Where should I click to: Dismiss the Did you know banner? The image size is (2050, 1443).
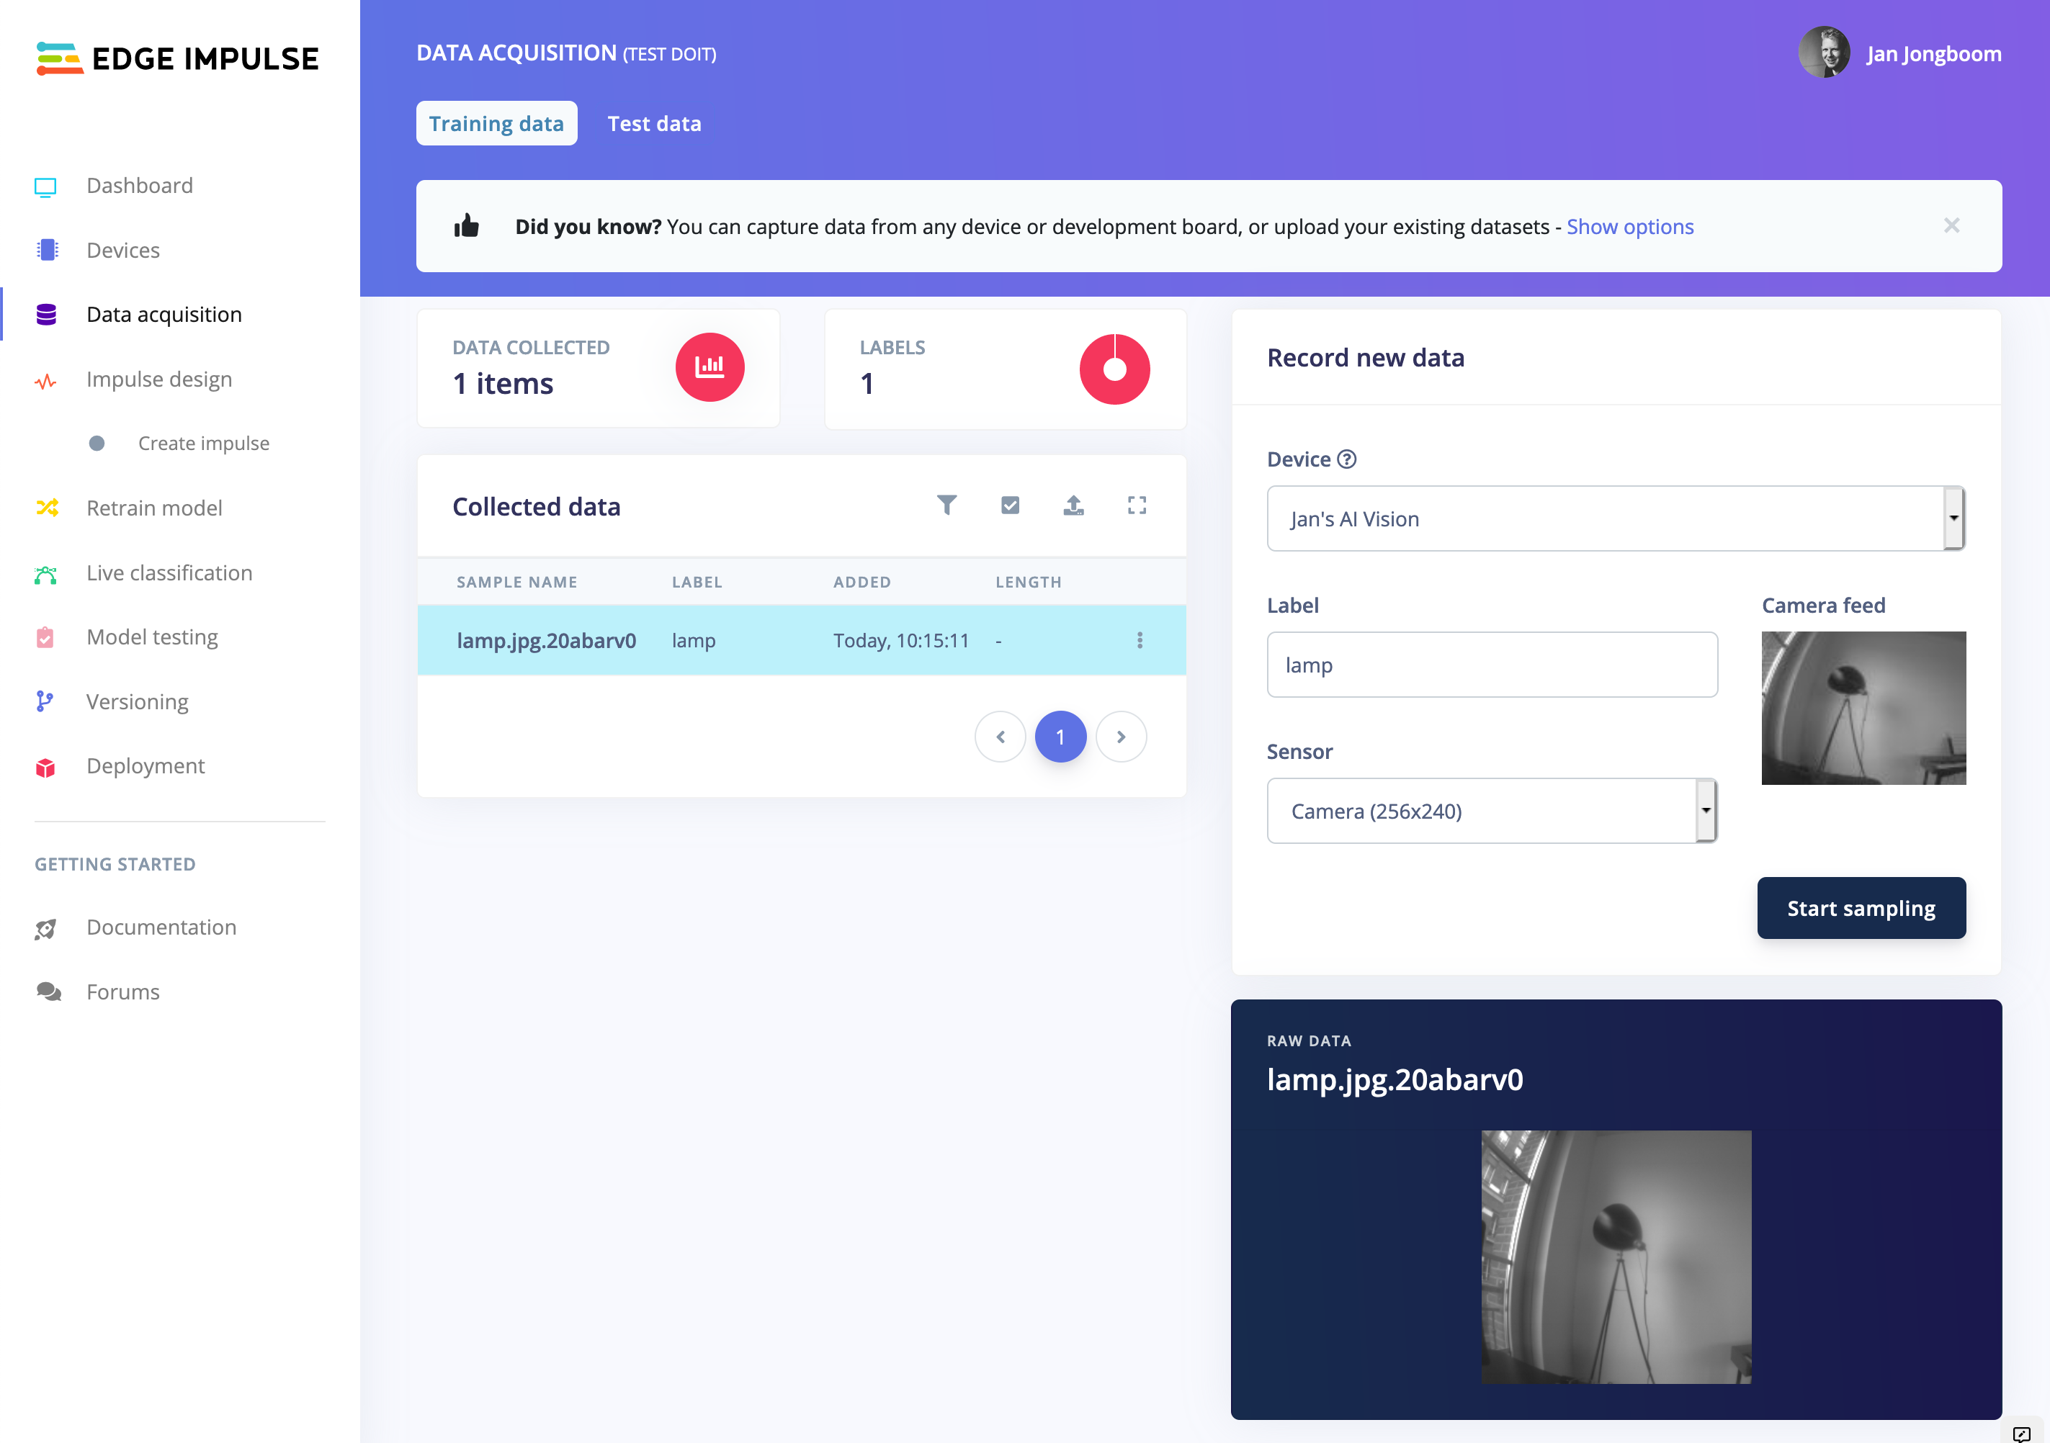click(1952, 225)
